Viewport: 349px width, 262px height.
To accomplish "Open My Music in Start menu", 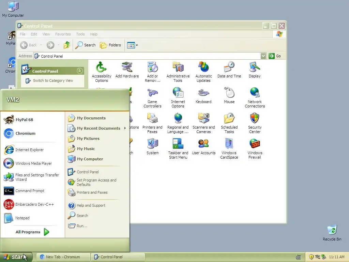I will (x=97, y=149).
